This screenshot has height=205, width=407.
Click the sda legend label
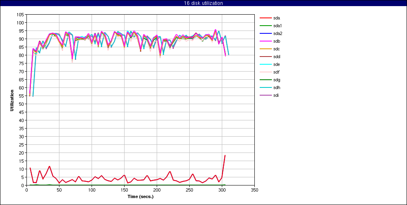point(276,18)
